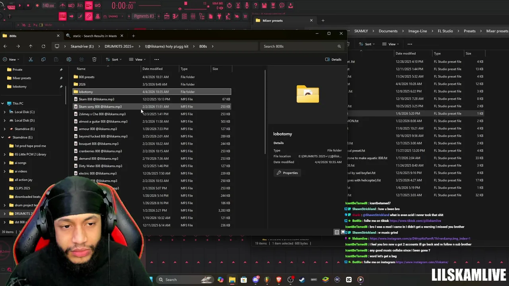Screen dimensions: 509x286
Task: Click the Explorer file list vertical scrollbar
Action: [x=265, y=112]
